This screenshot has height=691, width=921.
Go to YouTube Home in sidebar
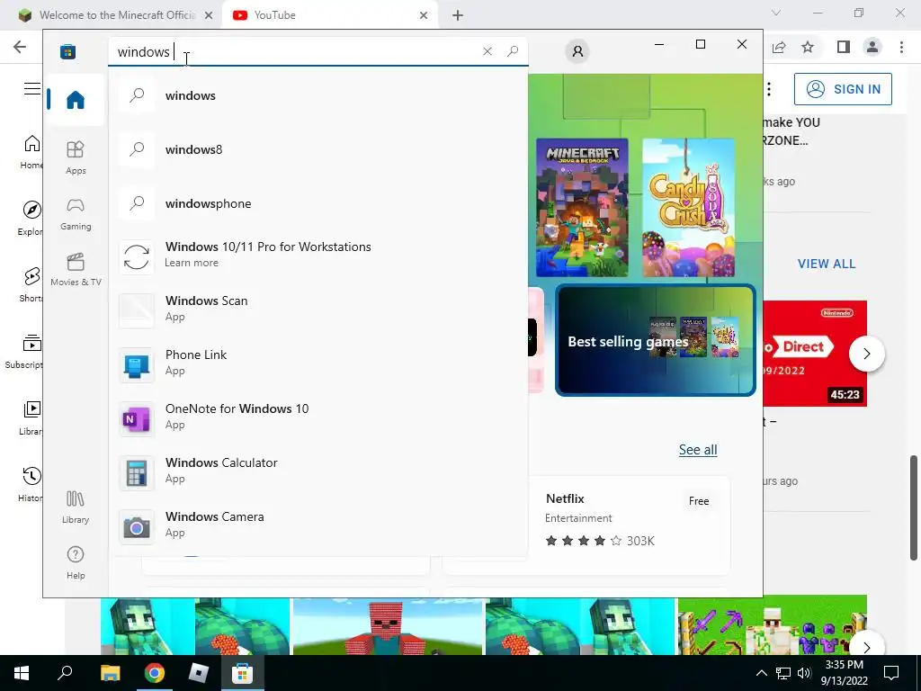click(x=32, y=152)
